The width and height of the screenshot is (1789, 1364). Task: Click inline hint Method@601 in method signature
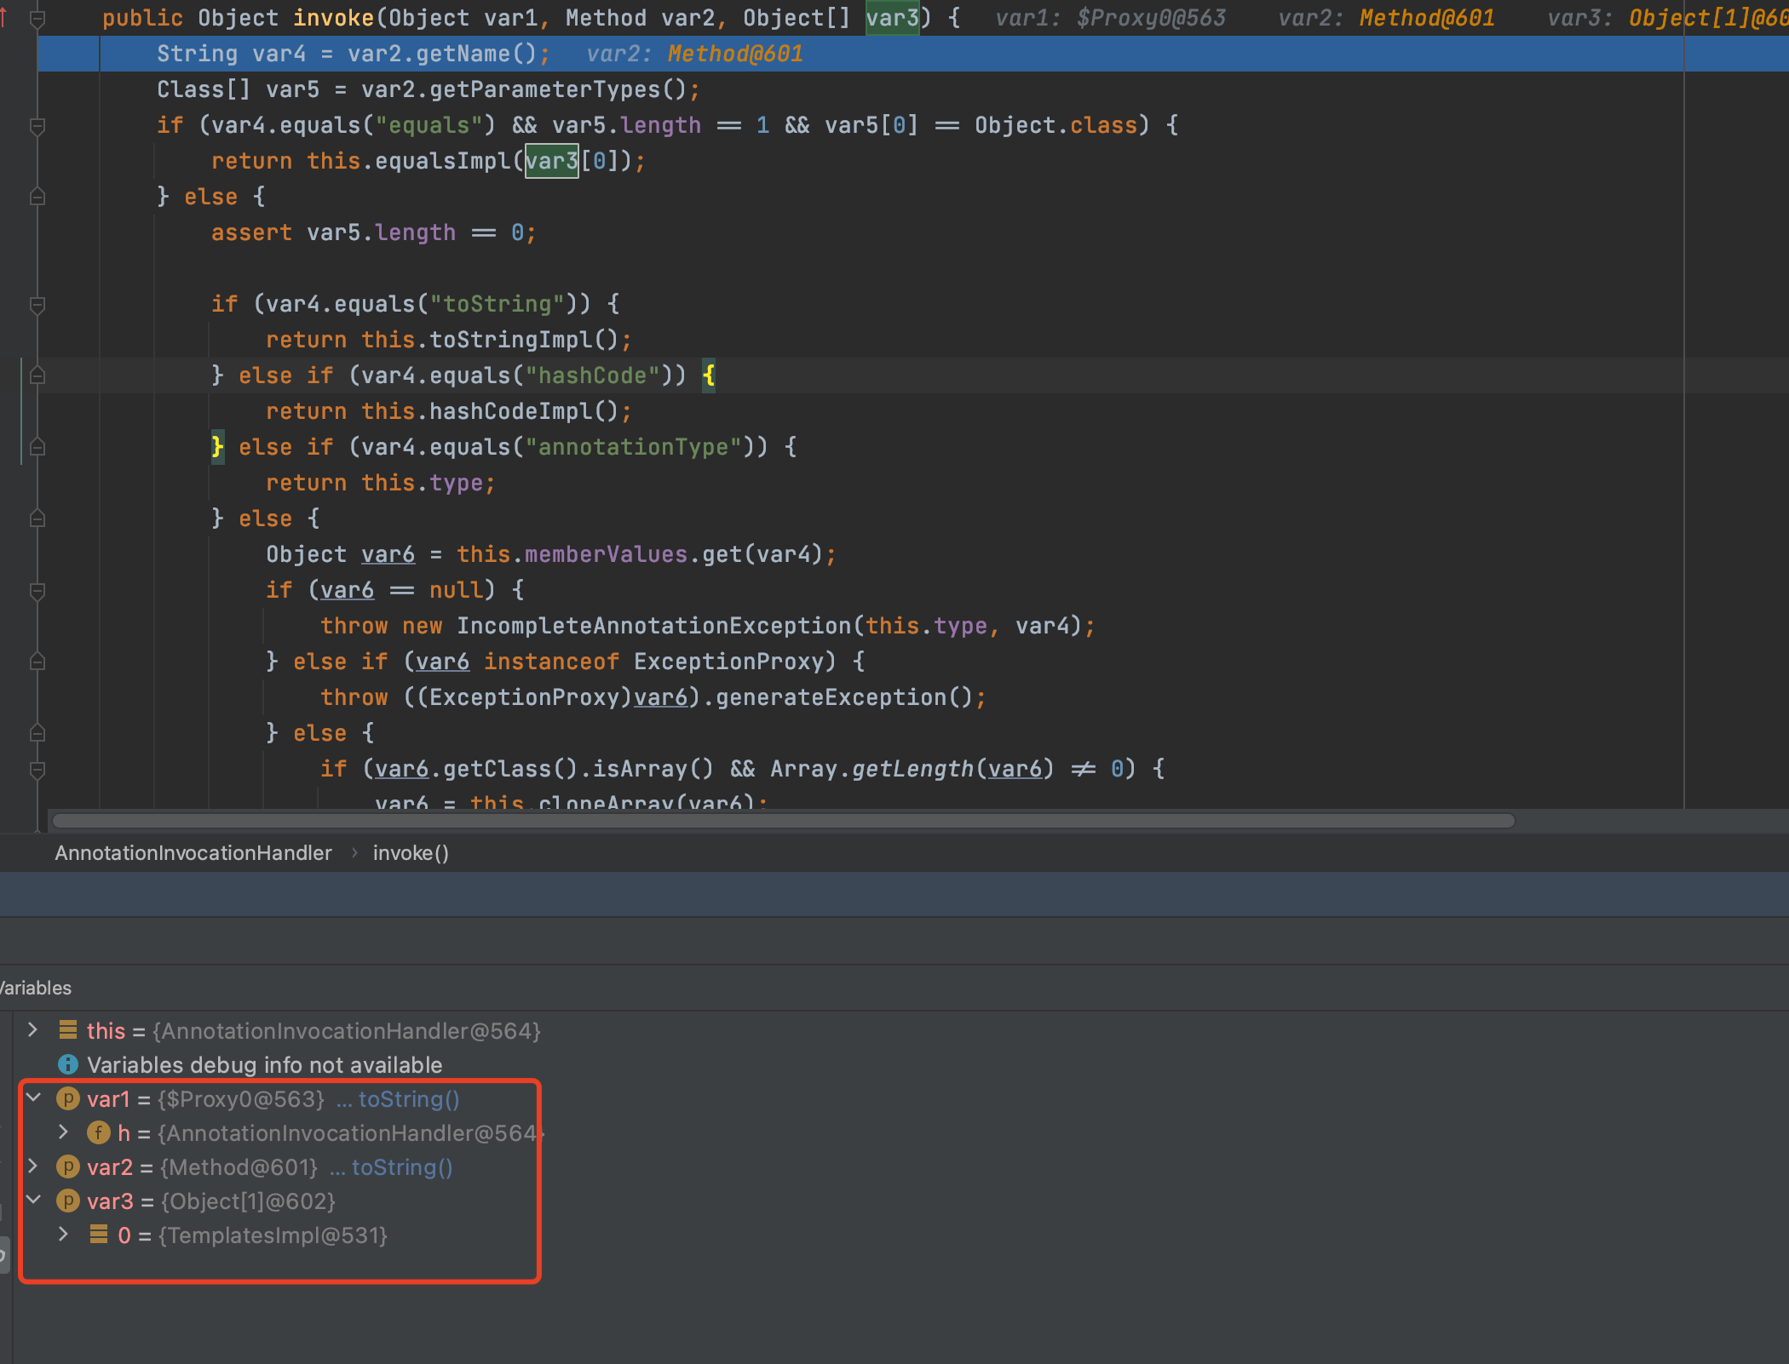pyautogui.click(x=1427, y=18)
